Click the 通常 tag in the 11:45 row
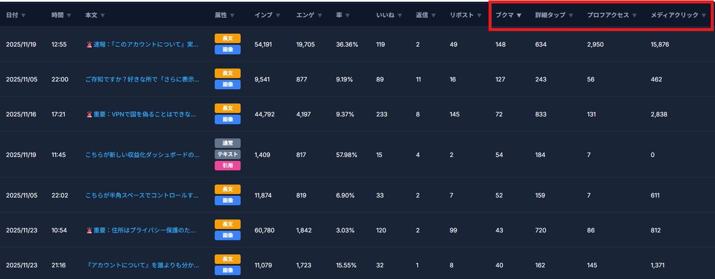The width and height of the screenshot is (715, 279). [x=228, y=143]
